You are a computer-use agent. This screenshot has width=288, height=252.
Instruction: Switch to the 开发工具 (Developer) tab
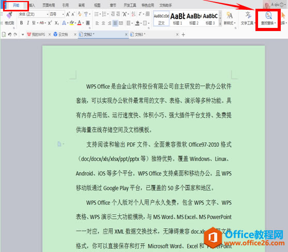130,5
